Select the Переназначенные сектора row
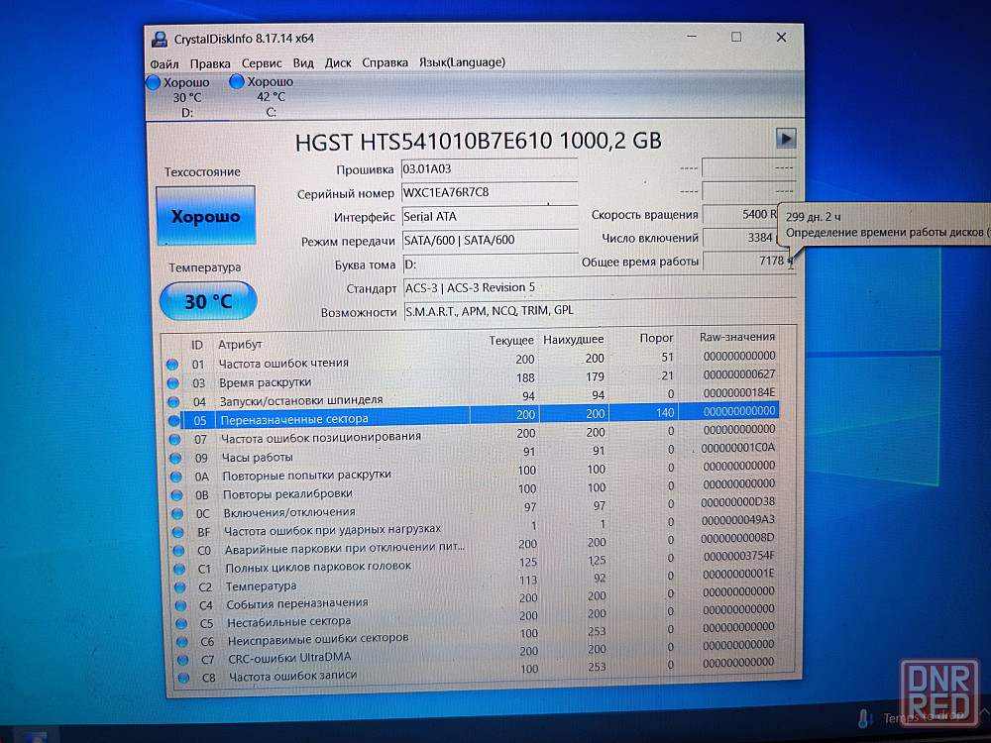 click(x=473, y=416)
